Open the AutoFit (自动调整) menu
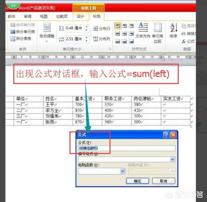The height and width of the screenshot is (202, 207). click(x=47, y=32)
